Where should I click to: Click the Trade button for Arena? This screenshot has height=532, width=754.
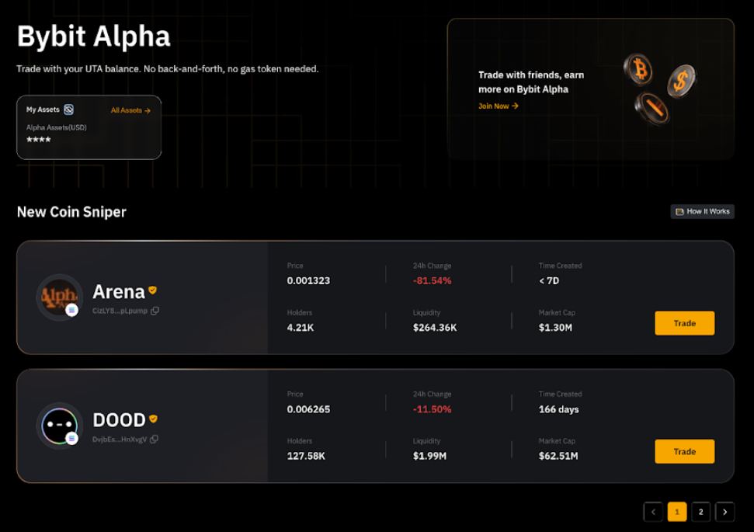pyautogui.click(x=684, y=323)
